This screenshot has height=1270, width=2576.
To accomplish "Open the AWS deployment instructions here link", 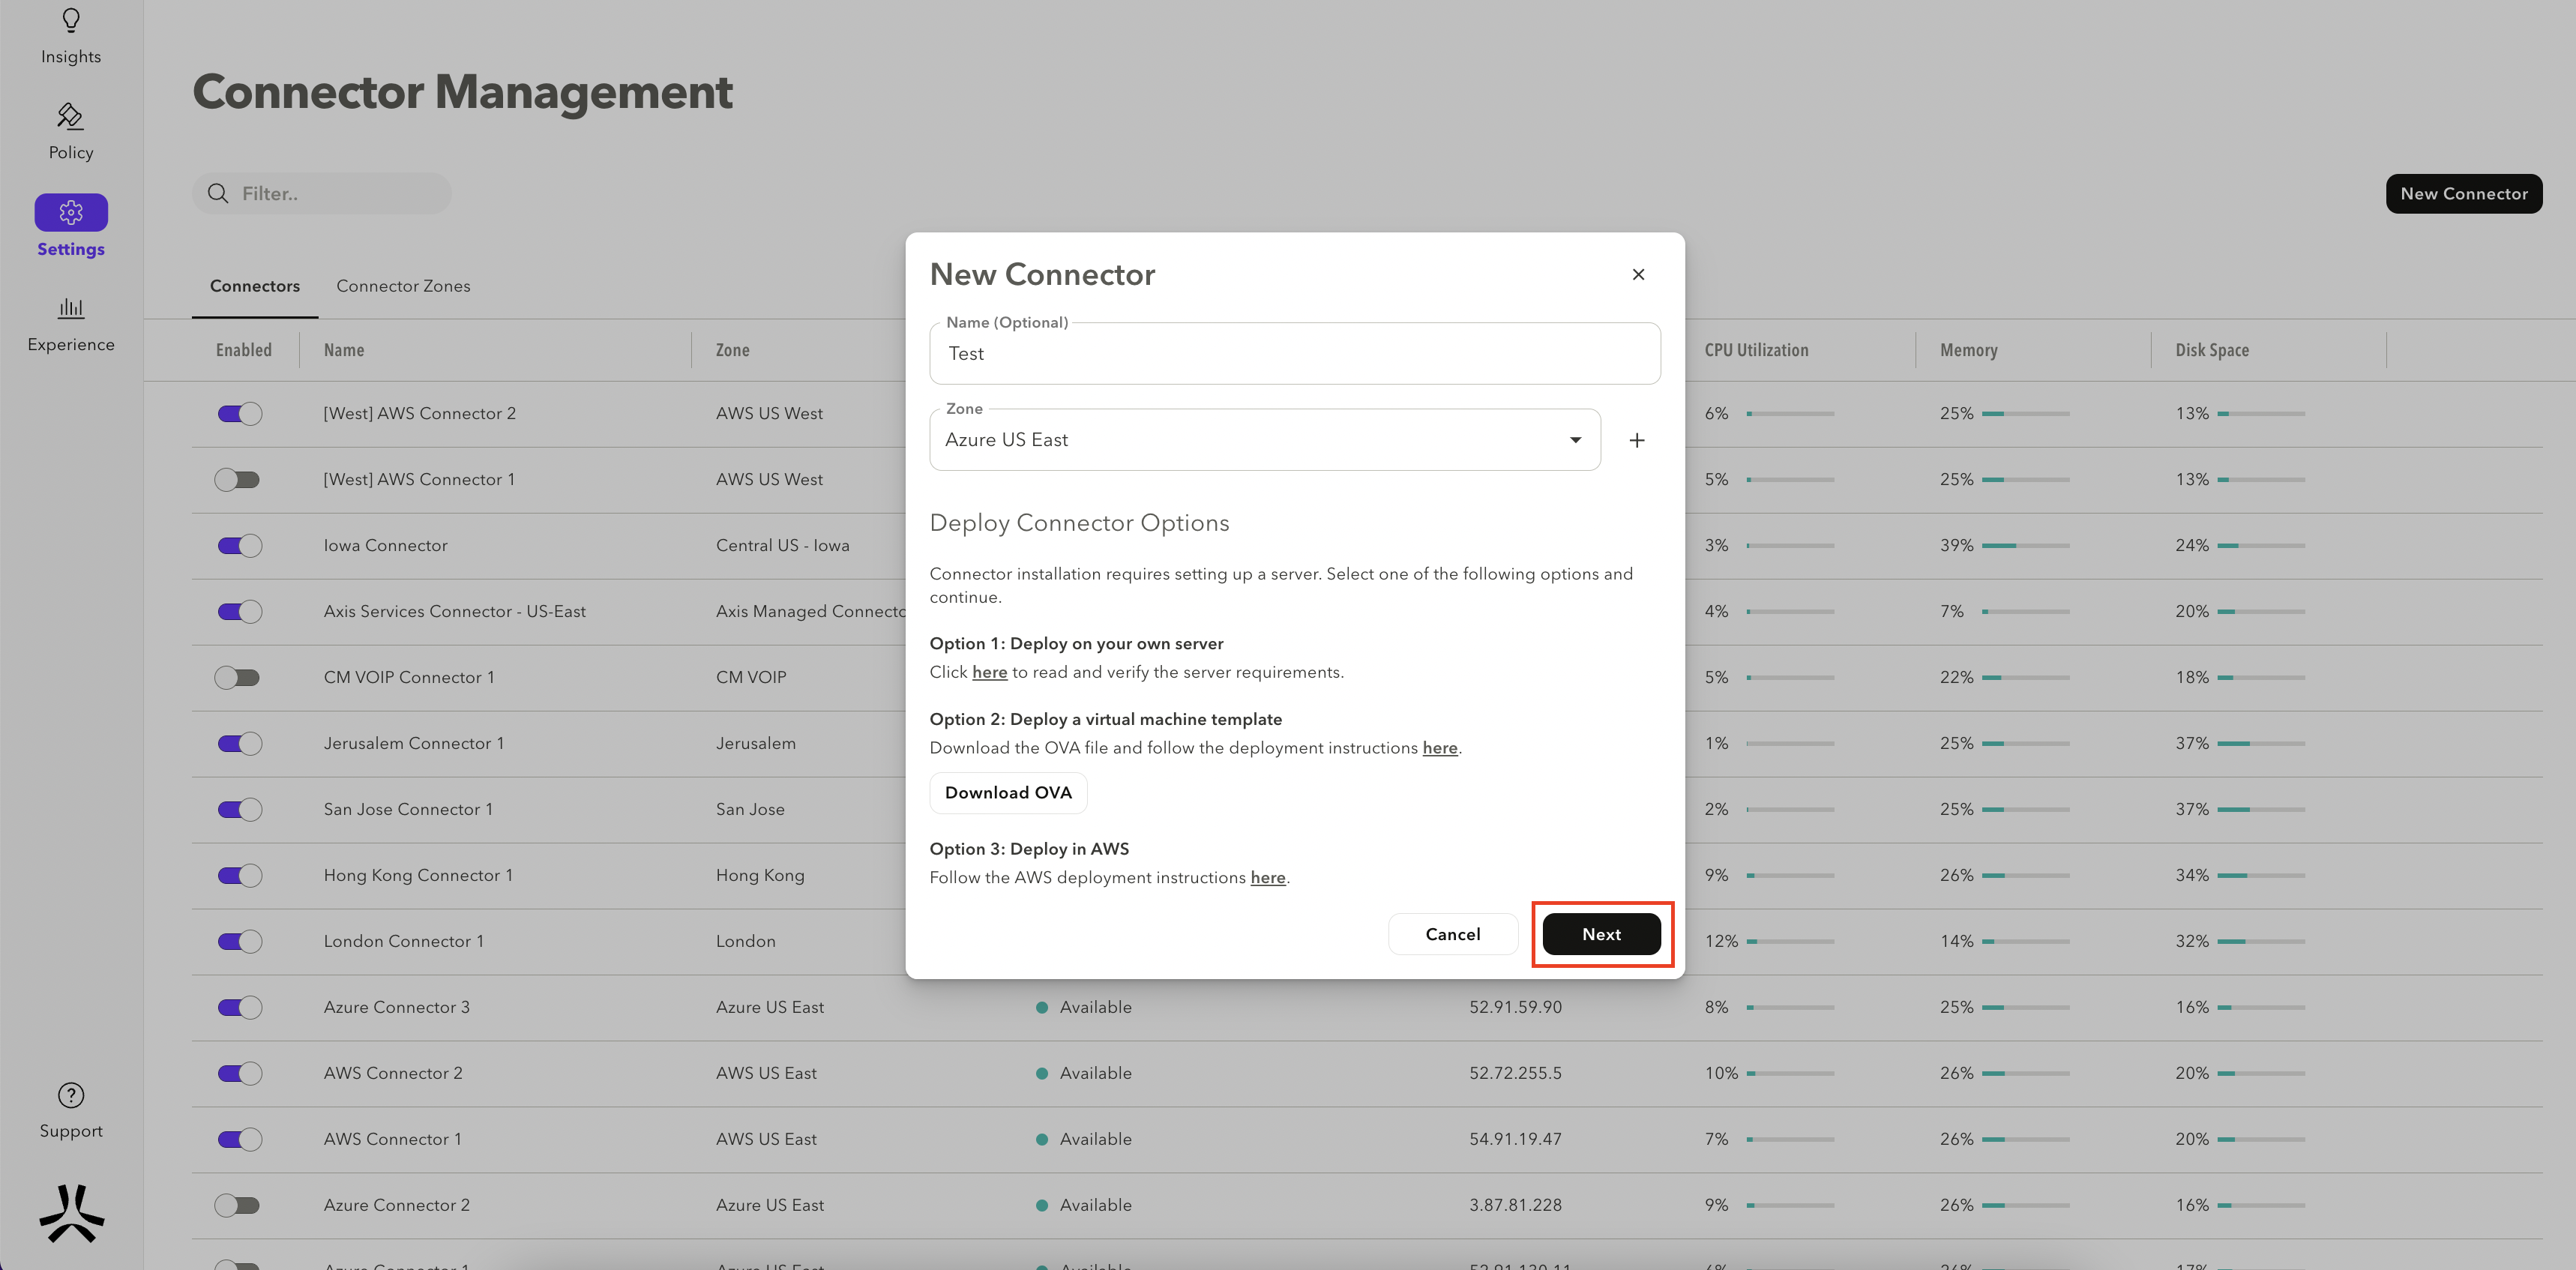I will pos(1268,877).
